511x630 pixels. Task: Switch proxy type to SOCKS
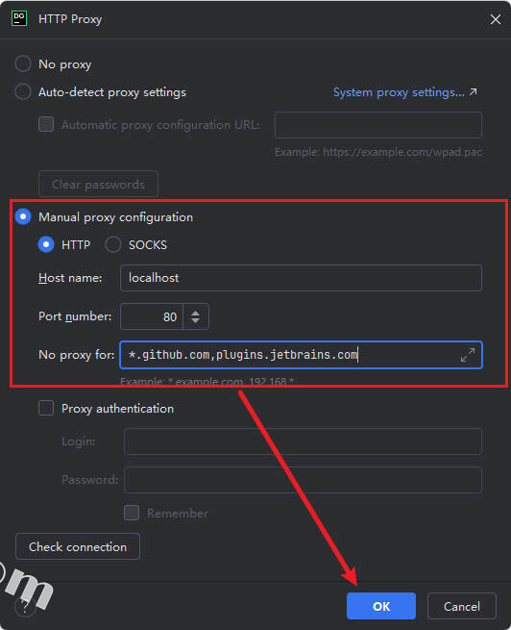pos(112,244)
